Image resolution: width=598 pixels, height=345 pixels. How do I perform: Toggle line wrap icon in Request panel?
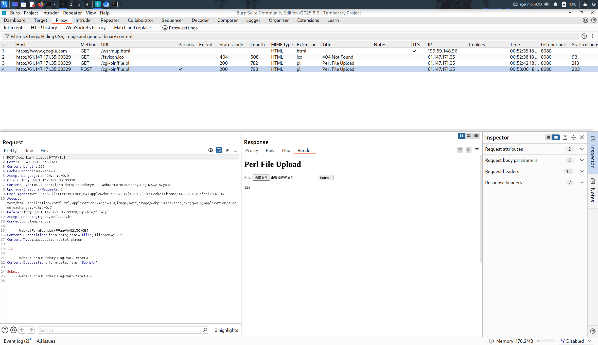pos(219,150)
